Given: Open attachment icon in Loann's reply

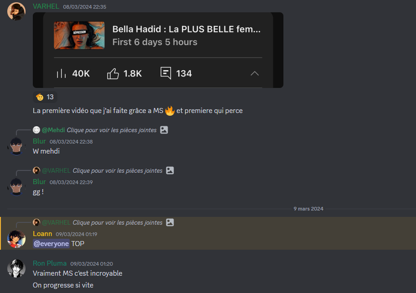Looking at the screenshot, I should pos(170,222).
